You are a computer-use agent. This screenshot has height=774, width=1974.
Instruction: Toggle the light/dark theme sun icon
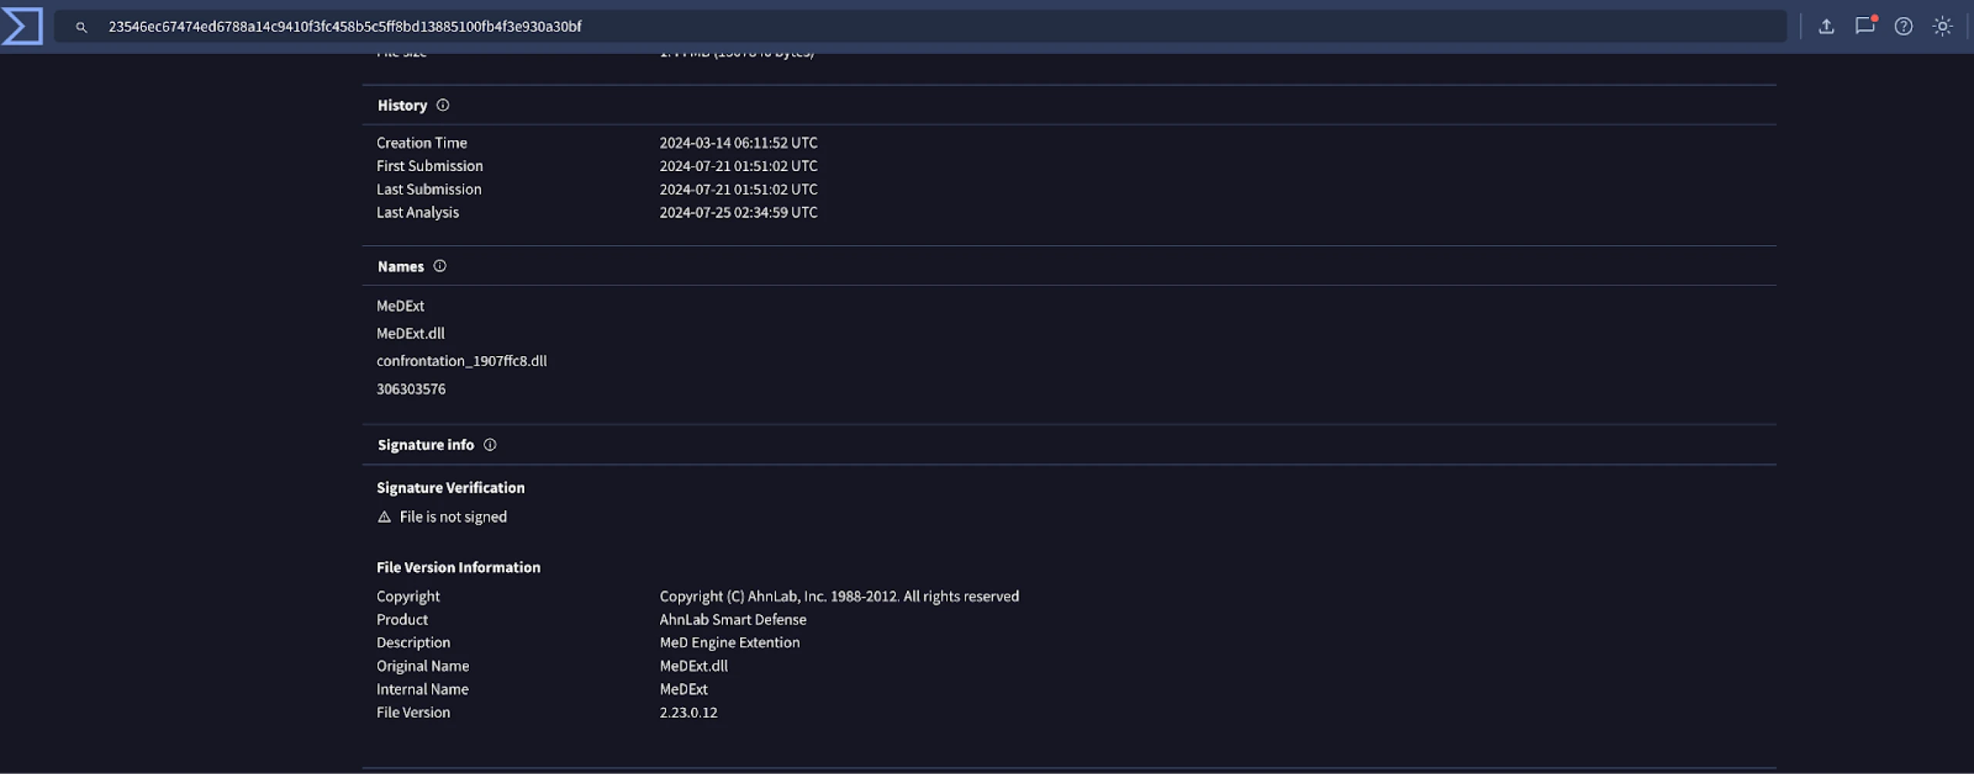1942,26
